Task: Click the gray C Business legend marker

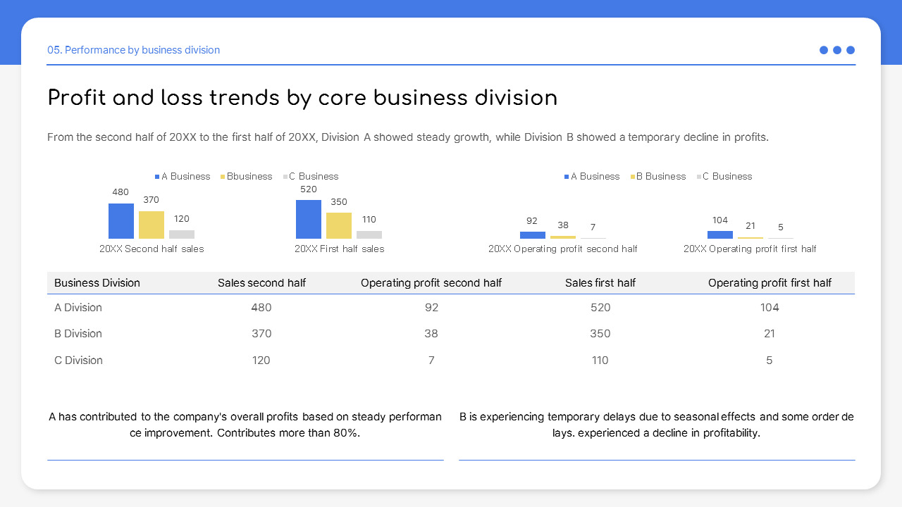Action: click(x=285, y=176)
